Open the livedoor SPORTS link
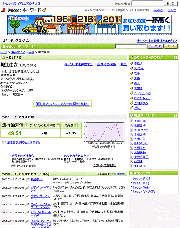 coord(144,191)
